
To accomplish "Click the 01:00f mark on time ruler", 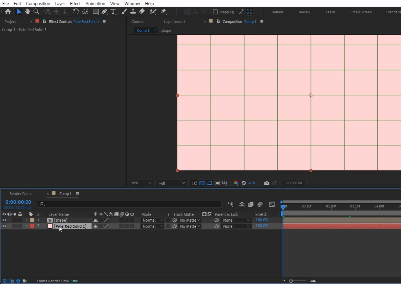I will (x=331, y=206).
